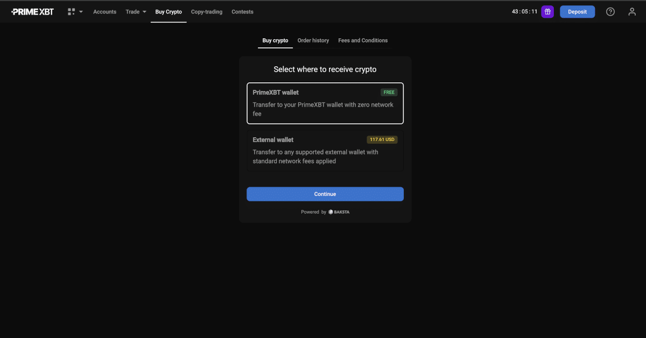Open Copy-trading in the top navigation
This screenshot has width=646, height=338.
pyautogui.click(x=207, y=12)
